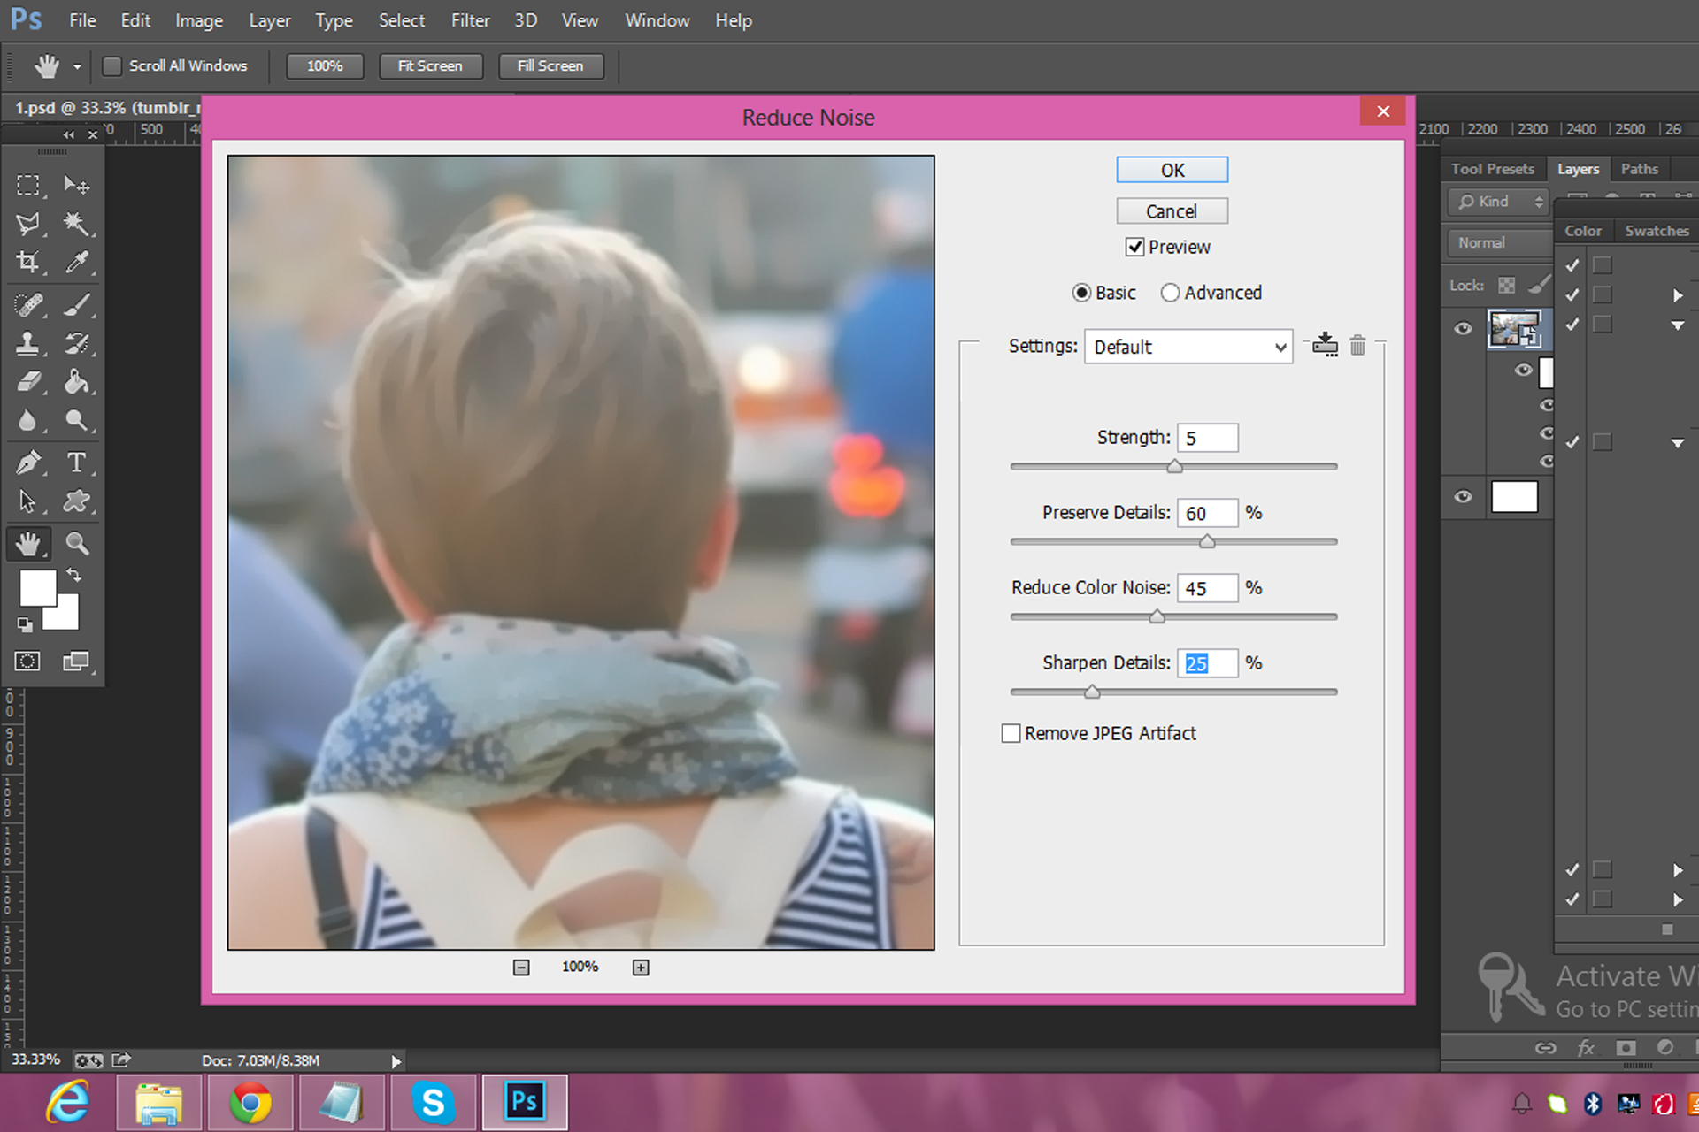
Task: Select the Path Selection tool
Action: (x=28, y=501)
